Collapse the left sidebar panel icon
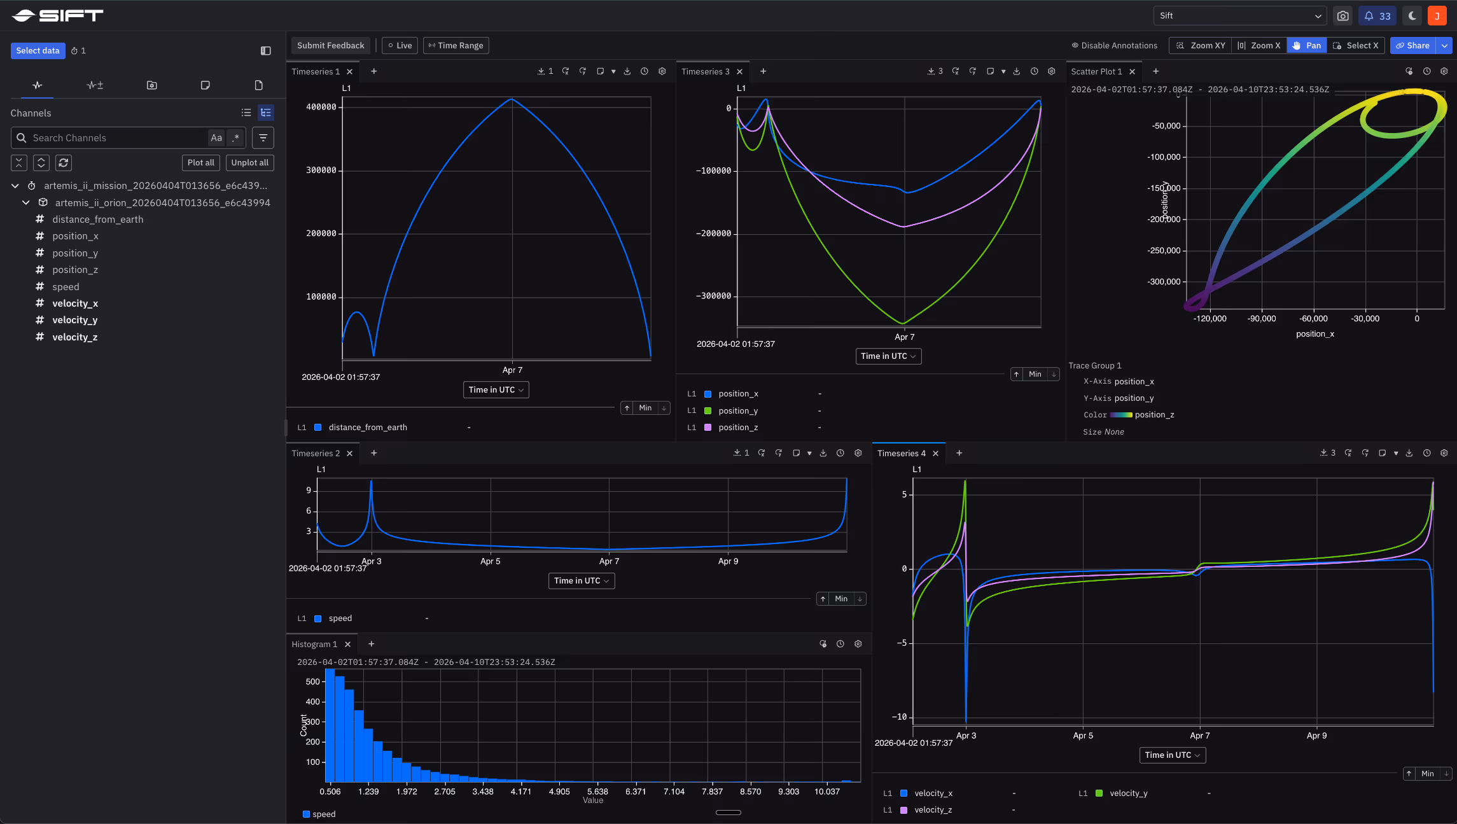Viewport: 1457px width, 824px height. coord(266,51)
